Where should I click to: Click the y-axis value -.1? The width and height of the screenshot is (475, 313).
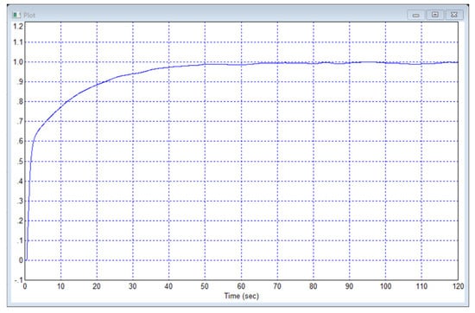tap(18, 280)
